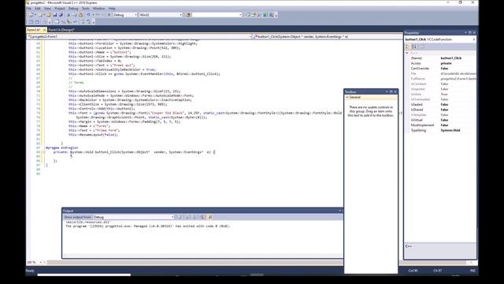Open the Project menu
504x284 pixels.
[60, 9]
